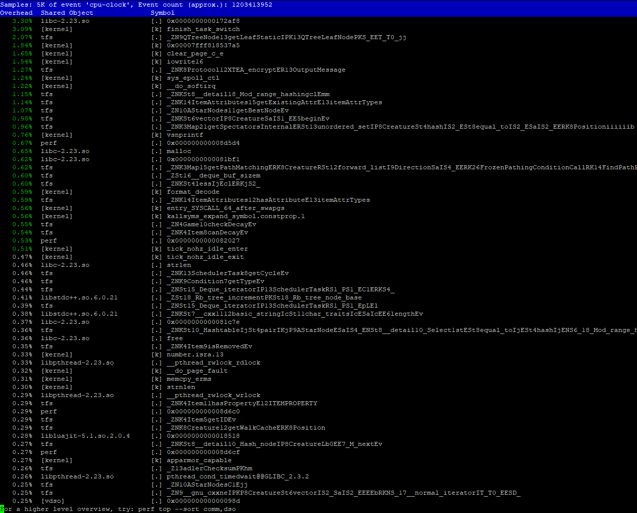The image size is (637, 513).
Task: Select __pthread_rwlock_rdlock symbol
Action: 214,363
